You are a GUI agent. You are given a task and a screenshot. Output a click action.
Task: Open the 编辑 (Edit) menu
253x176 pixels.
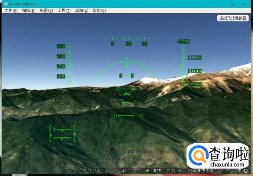point(29,10)
